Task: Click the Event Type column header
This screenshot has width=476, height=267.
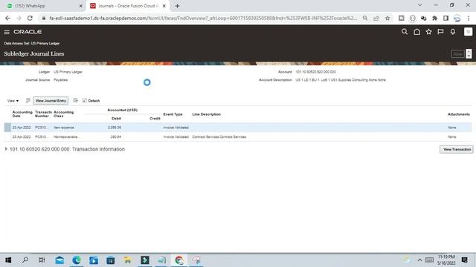Action: click(x=173, y=114)
